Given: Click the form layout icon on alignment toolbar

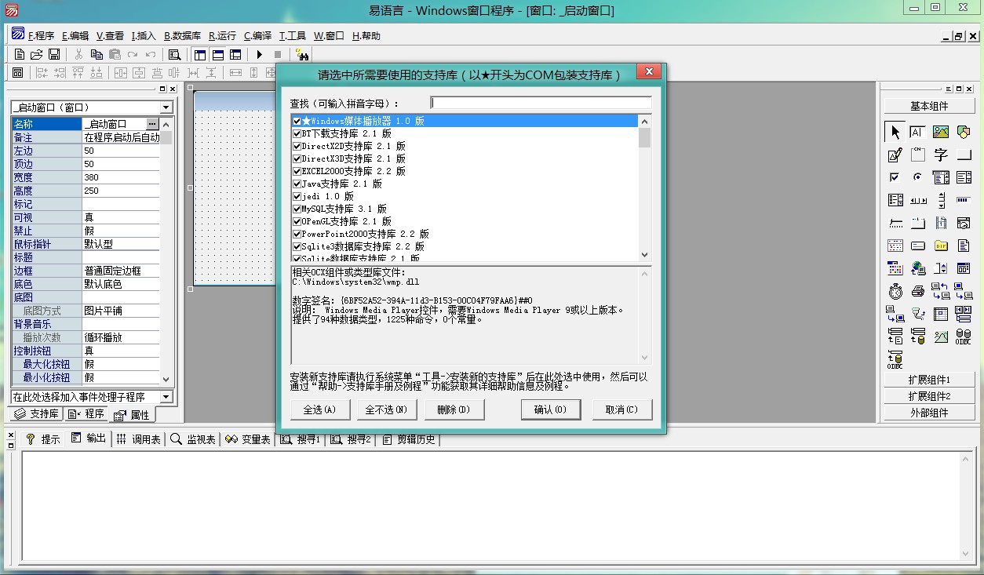Looking at the screenshot, I should (x=18, y=72).
